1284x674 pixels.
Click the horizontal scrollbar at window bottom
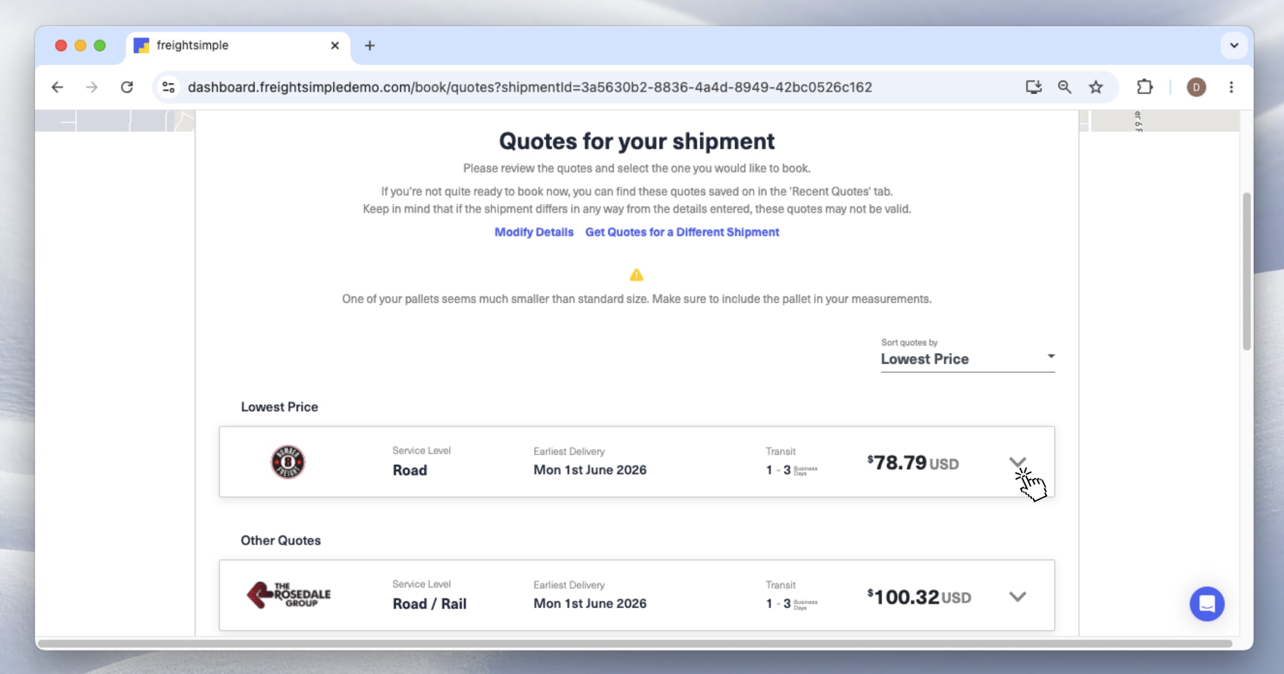pyautogui.click(x=635, y=644)
